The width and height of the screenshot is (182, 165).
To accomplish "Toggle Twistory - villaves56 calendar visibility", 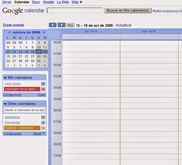I will click(22, 128).
